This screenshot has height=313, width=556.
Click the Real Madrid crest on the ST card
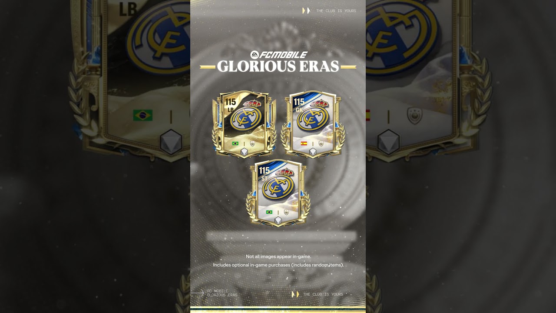[279, 186]
